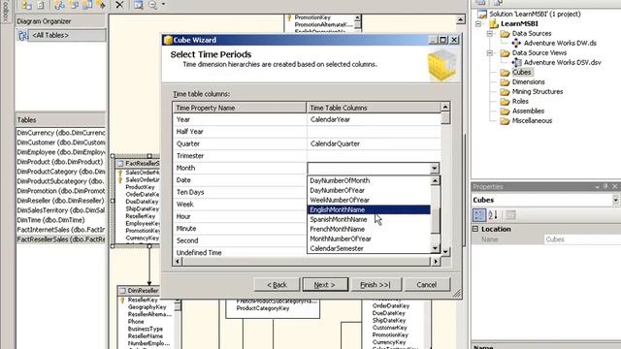Collapse the LearnMSBI project node

(478, 23)
